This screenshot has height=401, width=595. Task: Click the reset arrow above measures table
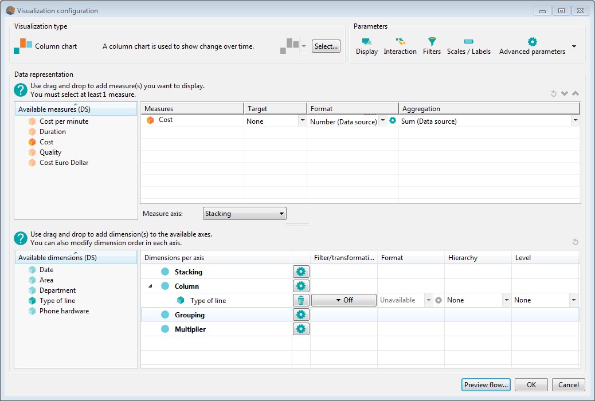(x=554, y=93)
